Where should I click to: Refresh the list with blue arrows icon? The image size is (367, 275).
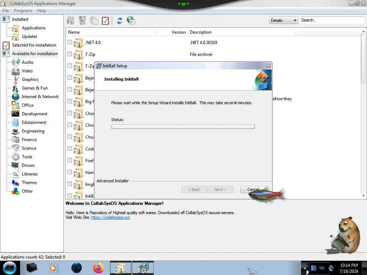tap(120, 20)
